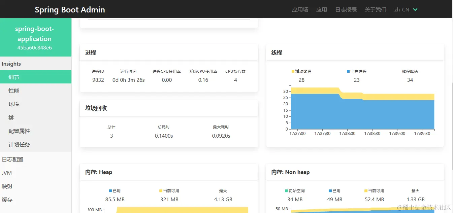
Task: Click the 内存: Heap panel title
Action: coord(99,172)
